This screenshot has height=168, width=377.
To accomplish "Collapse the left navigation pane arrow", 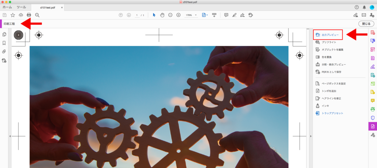I will pyautogui.click(x=10, y=136).
